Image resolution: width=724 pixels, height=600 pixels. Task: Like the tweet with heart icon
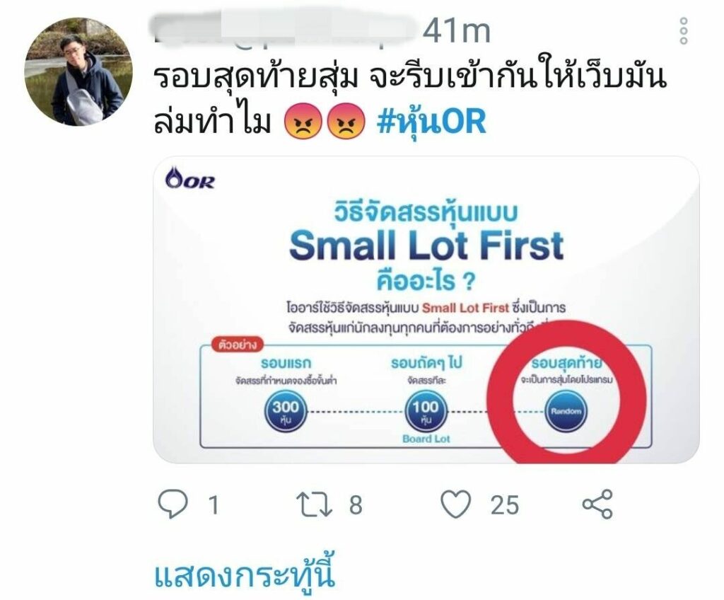point(456,503)
